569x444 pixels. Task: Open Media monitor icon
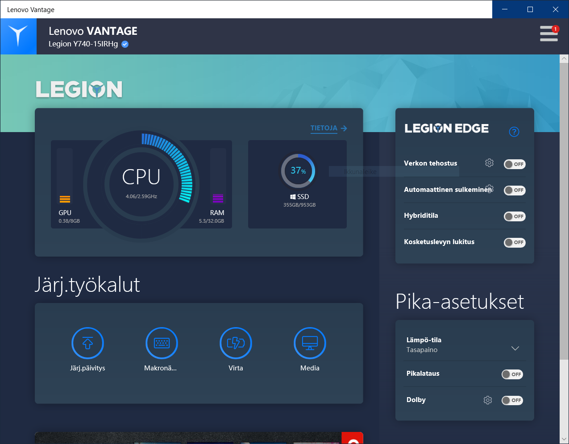(310, 343)
